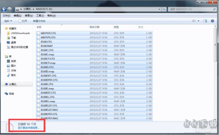Open 下载 in favorites

tap(12, 38)
